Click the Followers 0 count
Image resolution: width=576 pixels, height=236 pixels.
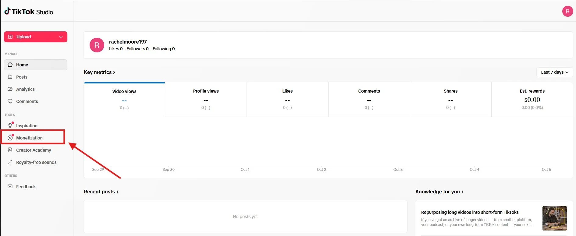137,49
